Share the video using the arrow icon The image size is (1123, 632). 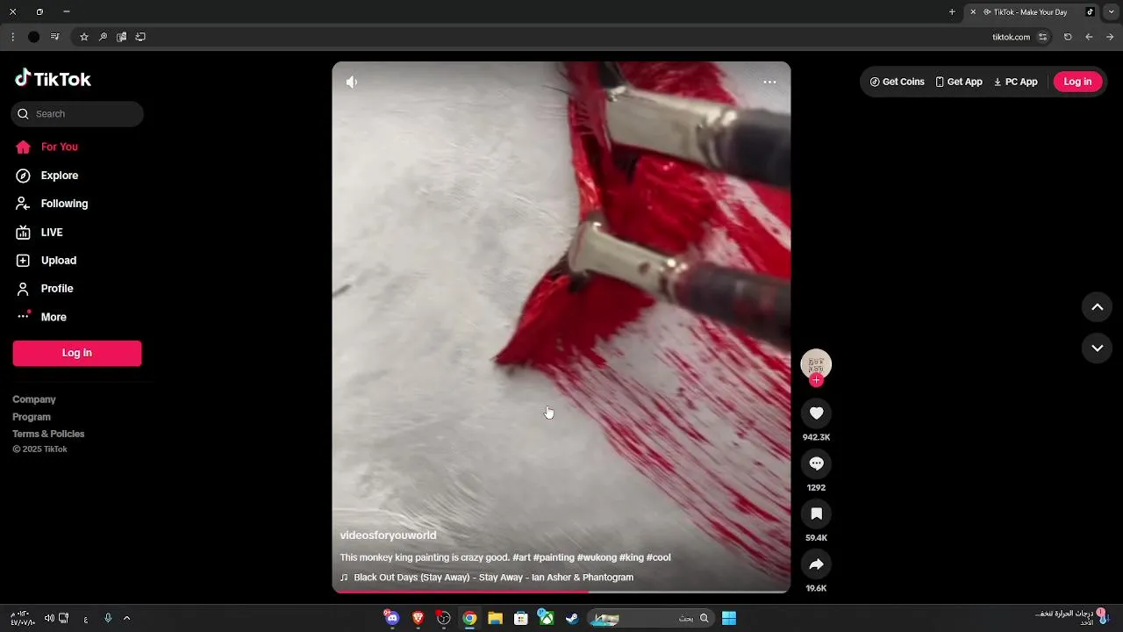point(816,564)
